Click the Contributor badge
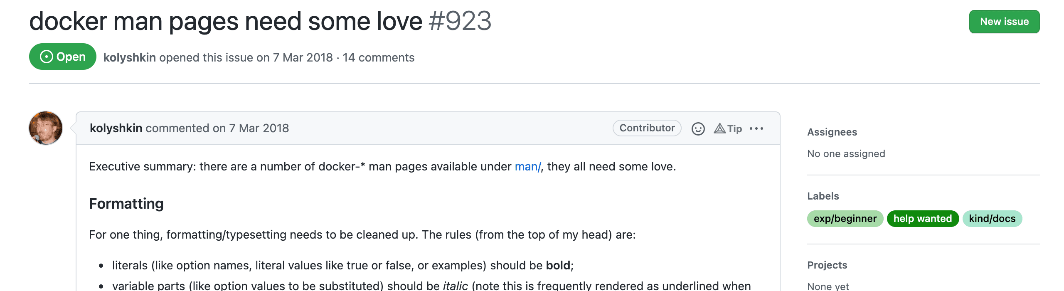 coord(647,128)
